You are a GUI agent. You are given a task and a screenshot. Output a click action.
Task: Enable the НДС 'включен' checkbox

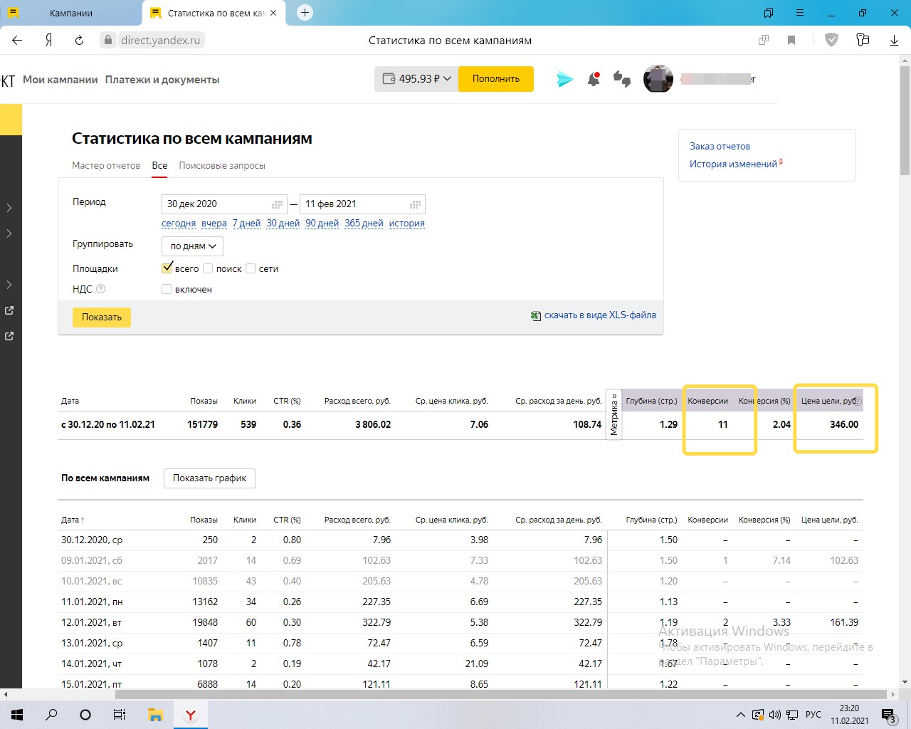167,289
